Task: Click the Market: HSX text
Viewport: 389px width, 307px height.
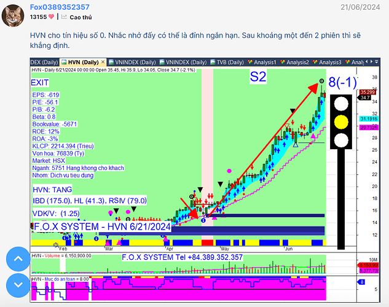Action: [49, 161]
